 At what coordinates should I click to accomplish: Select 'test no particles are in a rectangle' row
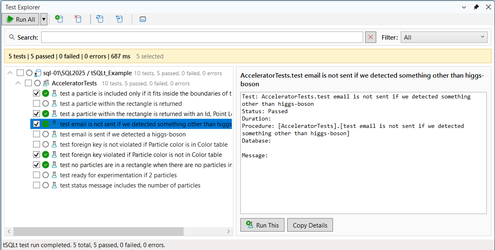point(146,165)
